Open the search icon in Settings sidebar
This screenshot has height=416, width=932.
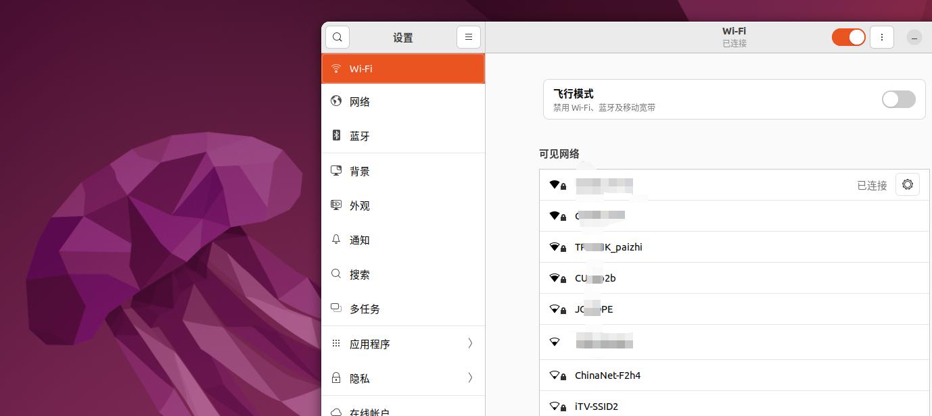[337, 36]
